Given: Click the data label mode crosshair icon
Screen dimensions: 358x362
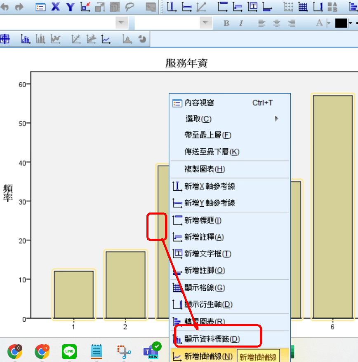Looking at the screenshot, I should click(5, 39).
